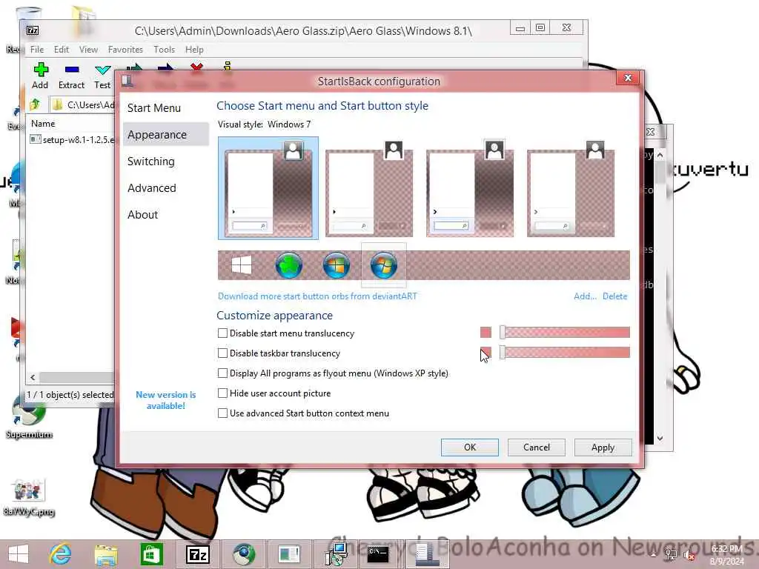Viewport: 759px width, 569px height.
Task: Click the Test icon in 7-Zip toolbar
Action: pos(102,70)
